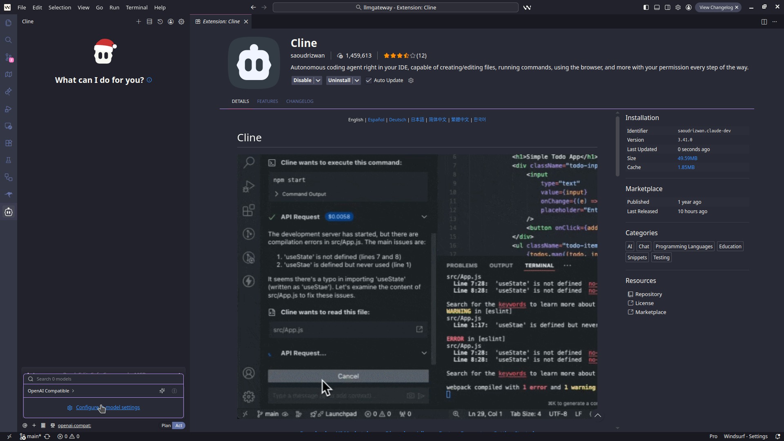
Task: Open Source Control in activity bar
Action: coord(9,58)
